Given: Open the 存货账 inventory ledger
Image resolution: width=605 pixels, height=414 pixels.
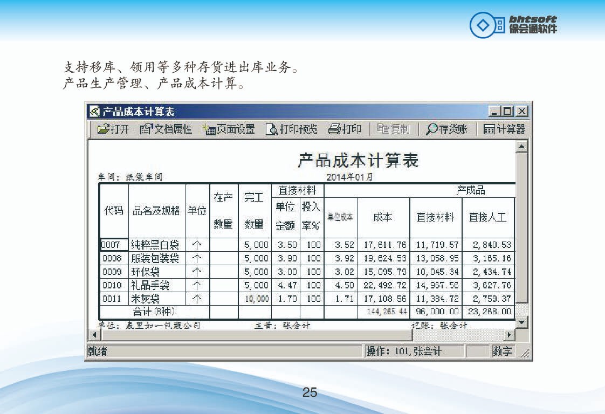Looking at the screenshot, I should coord(446,129).
